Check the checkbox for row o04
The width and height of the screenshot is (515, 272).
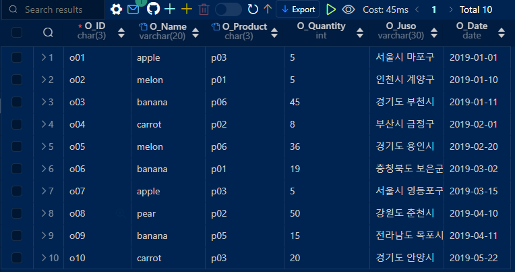(x=17, y=124)
